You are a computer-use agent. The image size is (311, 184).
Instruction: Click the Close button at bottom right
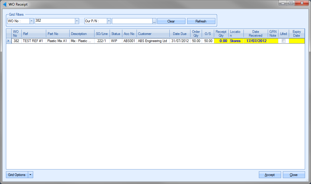[294, 175]
